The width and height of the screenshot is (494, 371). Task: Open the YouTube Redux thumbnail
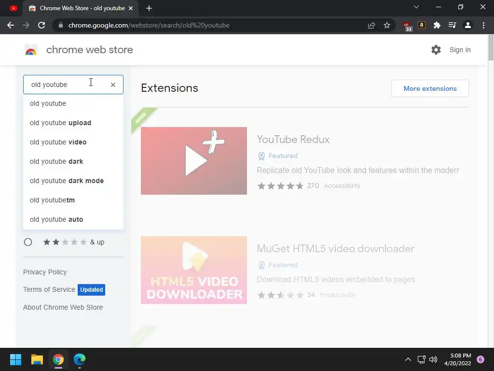194,161
